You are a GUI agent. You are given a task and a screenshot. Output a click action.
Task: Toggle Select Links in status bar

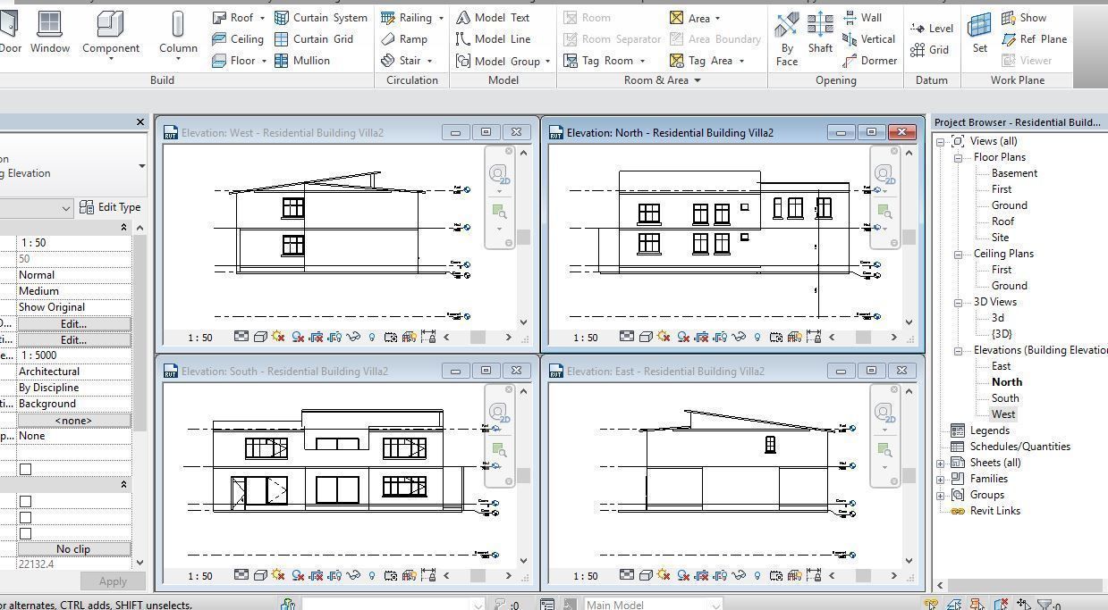[x=932, y=605]
